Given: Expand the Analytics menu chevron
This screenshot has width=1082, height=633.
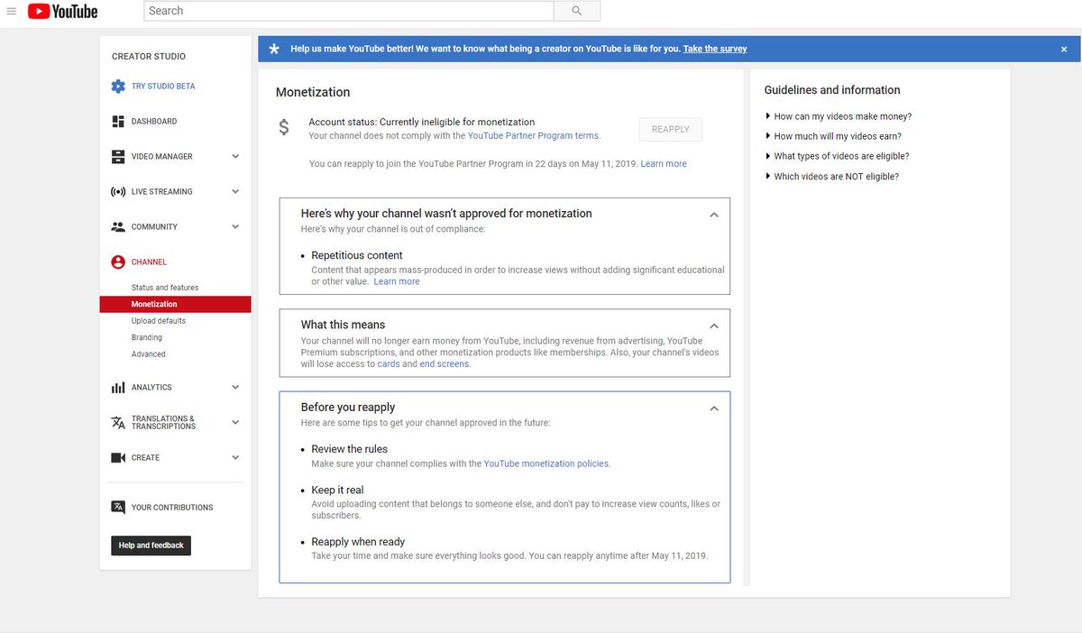Looking at the screenshot, I should [235, 388].
